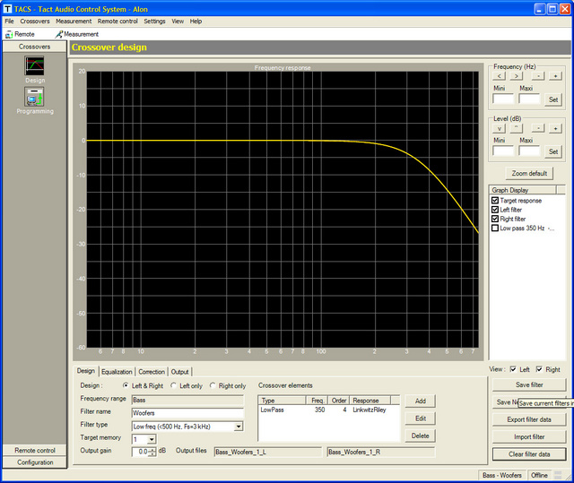Move level range down with v button
Screen dimensions: 574x483
[500, 128]
